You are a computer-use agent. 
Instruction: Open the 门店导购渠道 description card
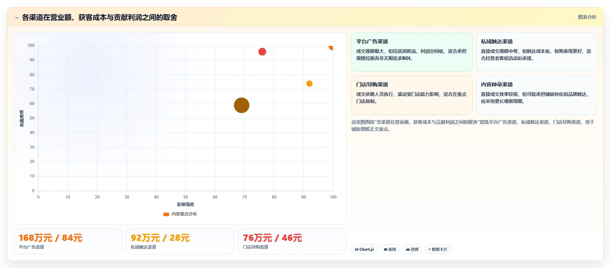tap(412, 95)
